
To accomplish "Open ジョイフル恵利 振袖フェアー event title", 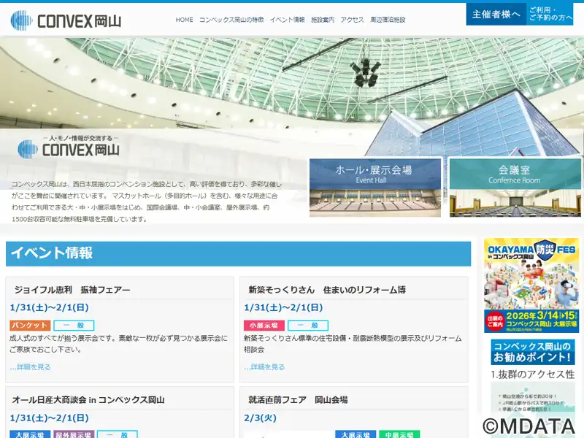I will (72, 289).
